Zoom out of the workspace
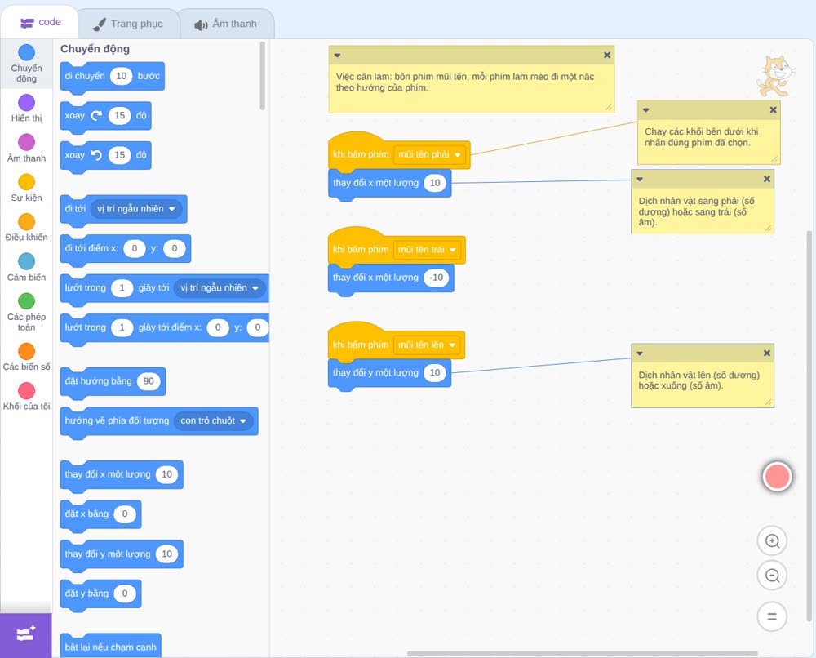 (772, 576)
